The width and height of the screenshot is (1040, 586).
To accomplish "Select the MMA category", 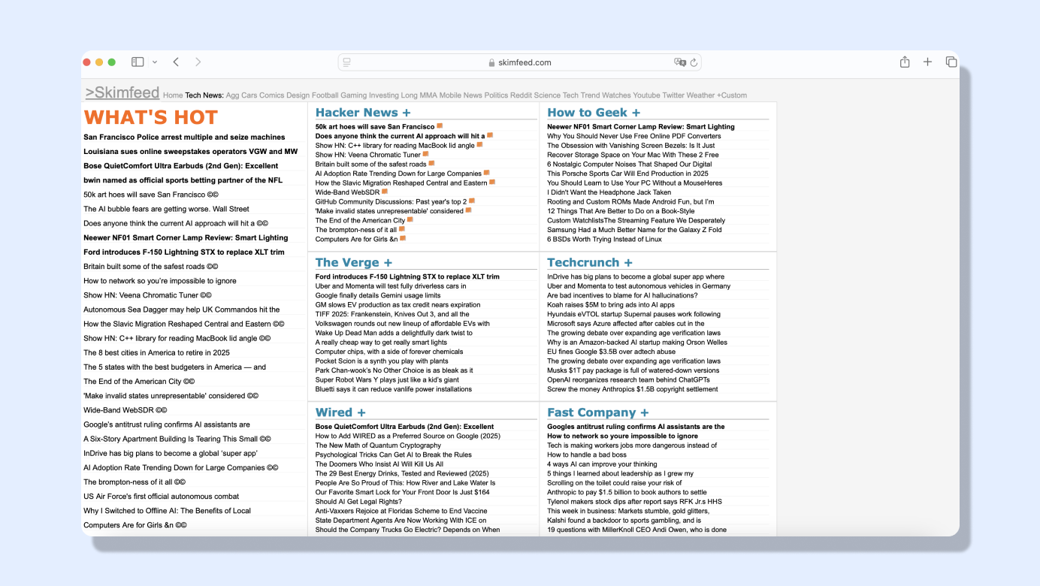I will [430, 95].
